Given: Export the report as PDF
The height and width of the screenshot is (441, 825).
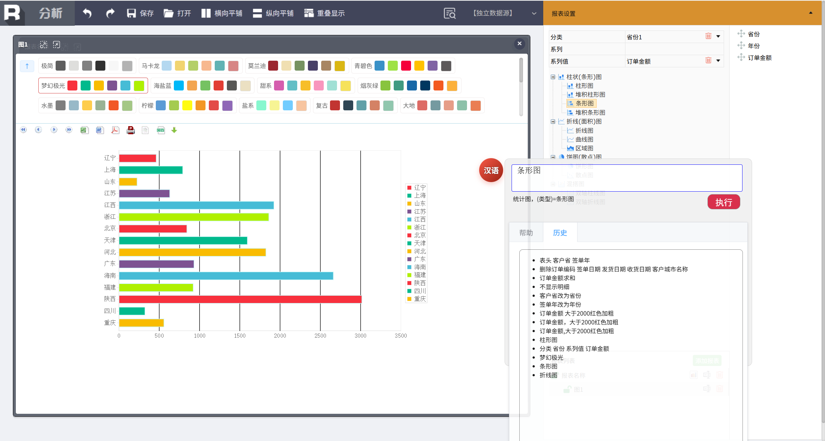Looking at the screenshot, I should pyautogui.click(x=115, y=130).
